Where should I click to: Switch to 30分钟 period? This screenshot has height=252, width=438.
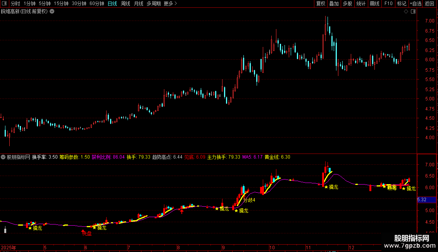pos(79,3)
